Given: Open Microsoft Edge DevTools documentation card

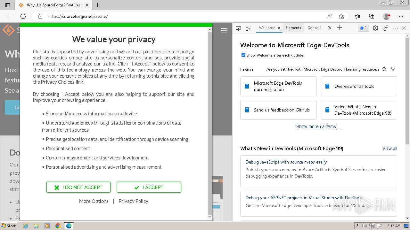Looking at the screenshot, I should [278, 86].
